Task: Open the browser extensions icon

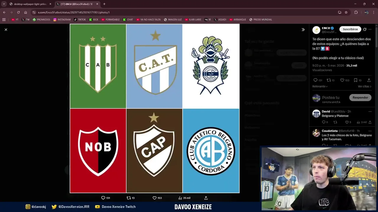Action: coord(356,12)
